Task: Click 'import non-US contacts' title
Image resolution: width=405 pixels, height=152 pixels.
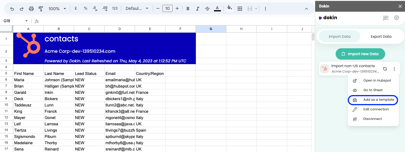Action: point(353,66)
